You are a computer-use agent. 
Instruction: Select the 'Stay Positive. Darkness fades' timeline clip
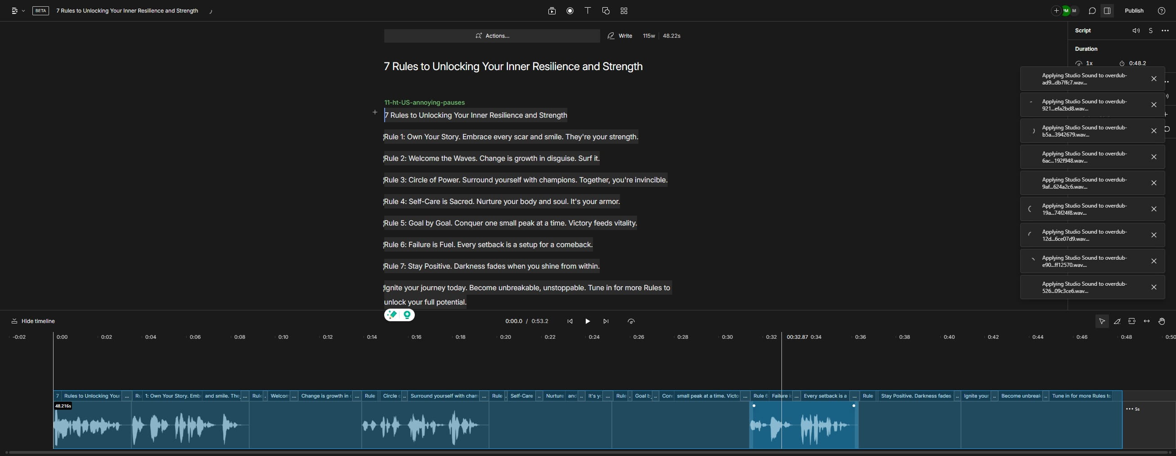[916, 396]
